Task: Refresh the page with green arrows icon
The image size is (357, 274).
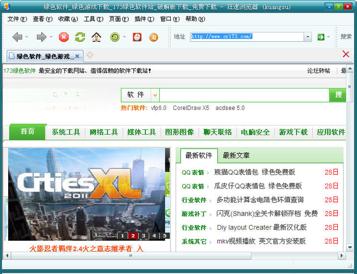Action: (x=80, y=37)
